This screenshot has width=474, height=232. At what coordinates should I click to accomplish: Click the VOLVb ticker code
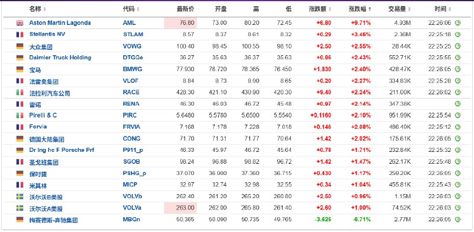click(132, 196)
